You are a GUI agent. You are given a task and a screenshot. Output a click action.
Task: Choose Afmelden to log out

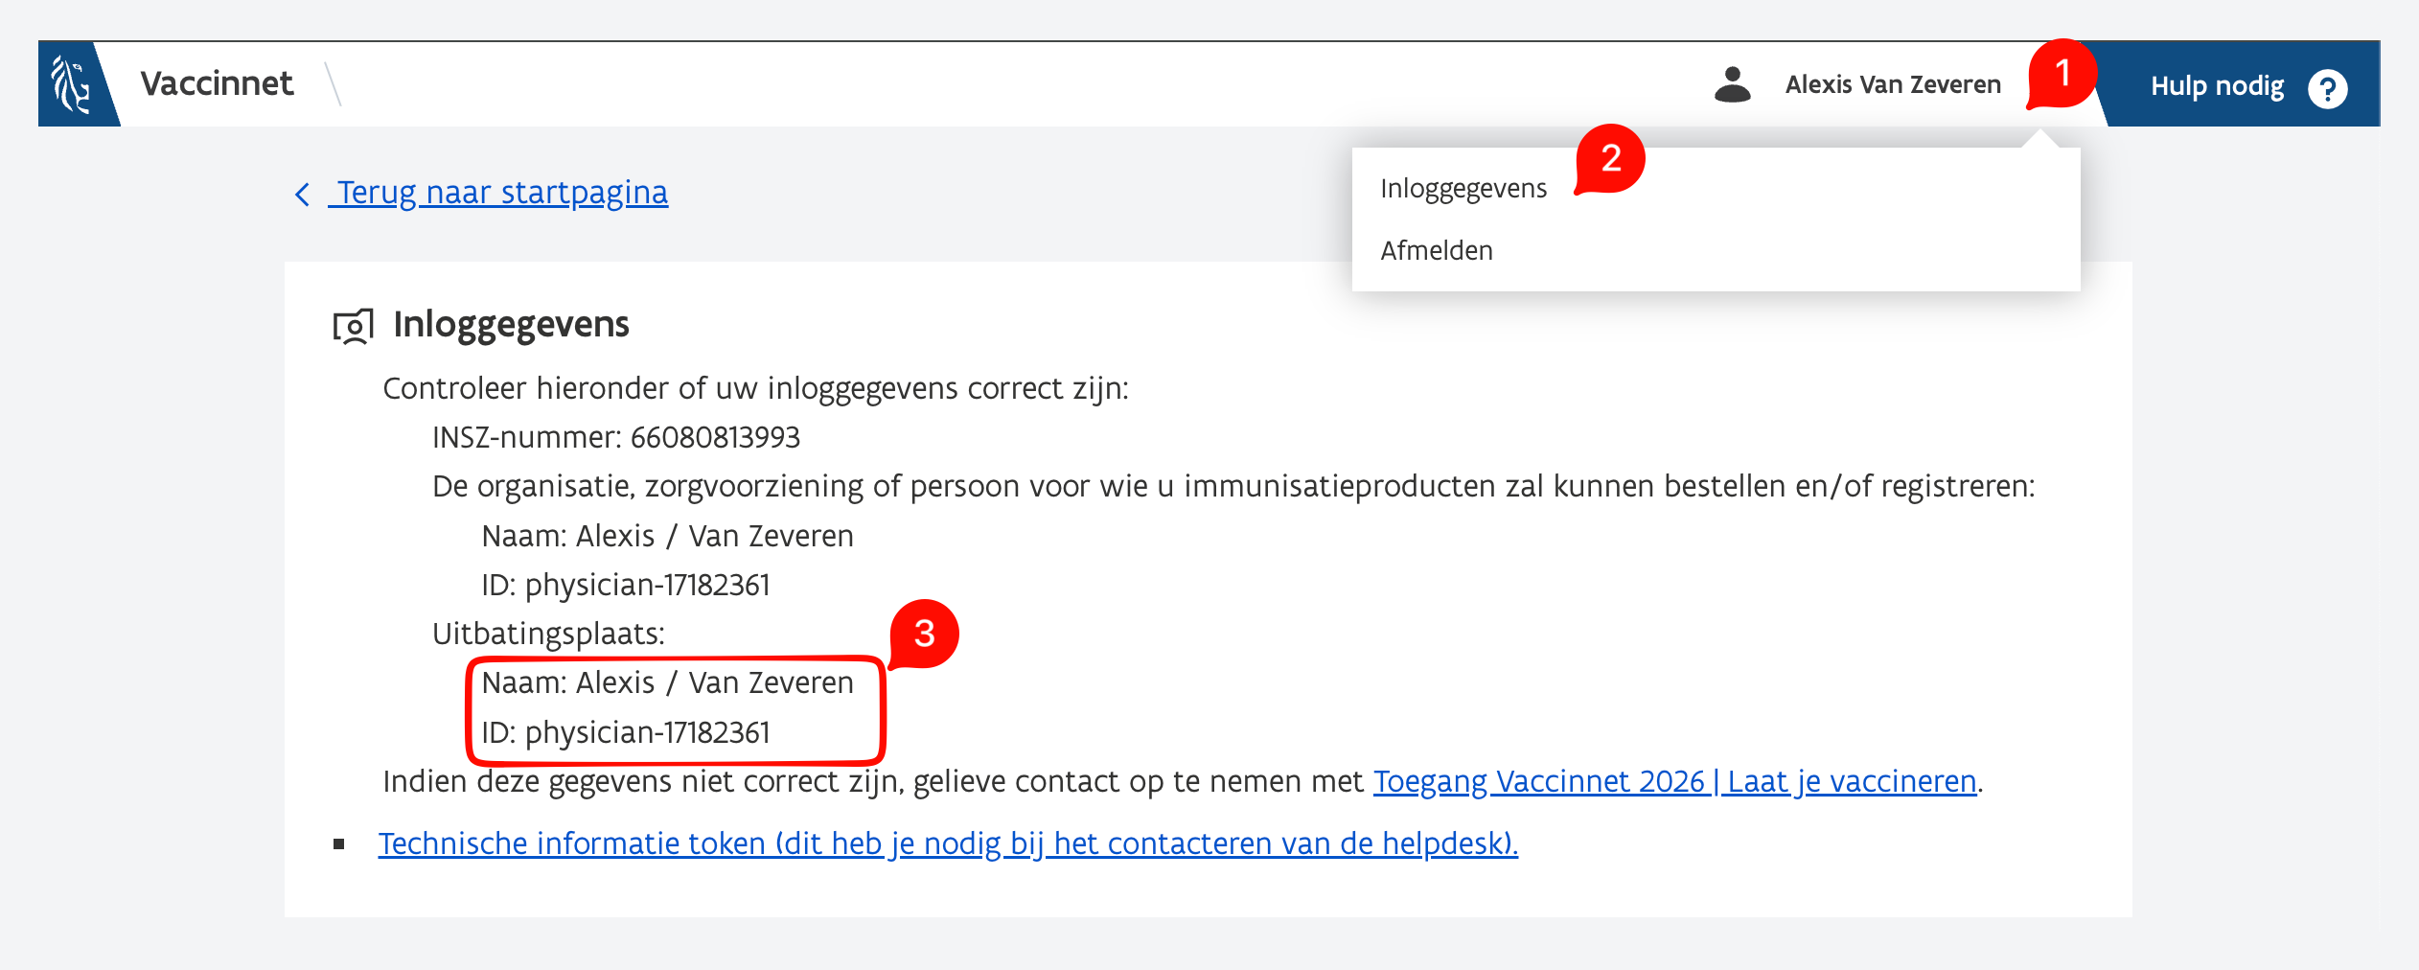pos(1436,251)
